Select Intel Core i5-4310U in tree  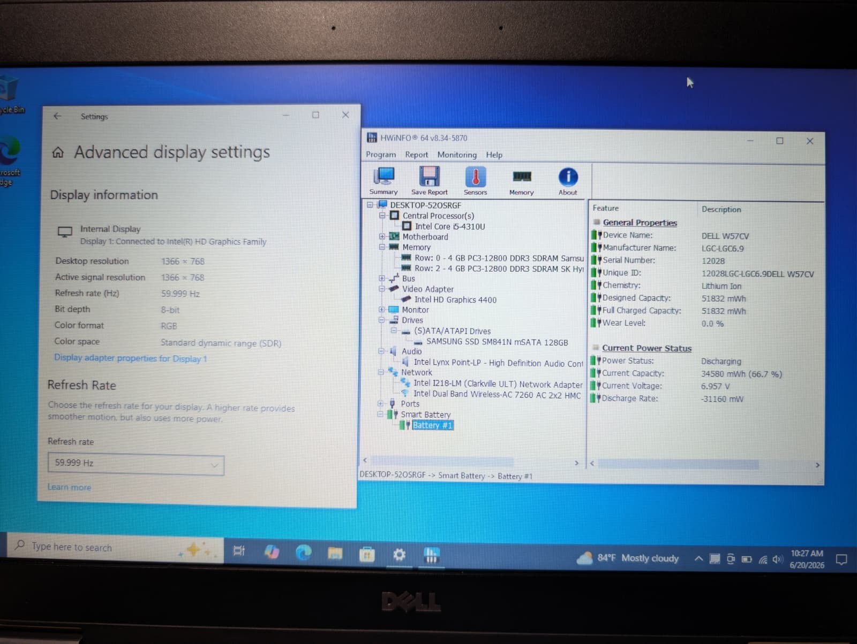coord(450,226)
